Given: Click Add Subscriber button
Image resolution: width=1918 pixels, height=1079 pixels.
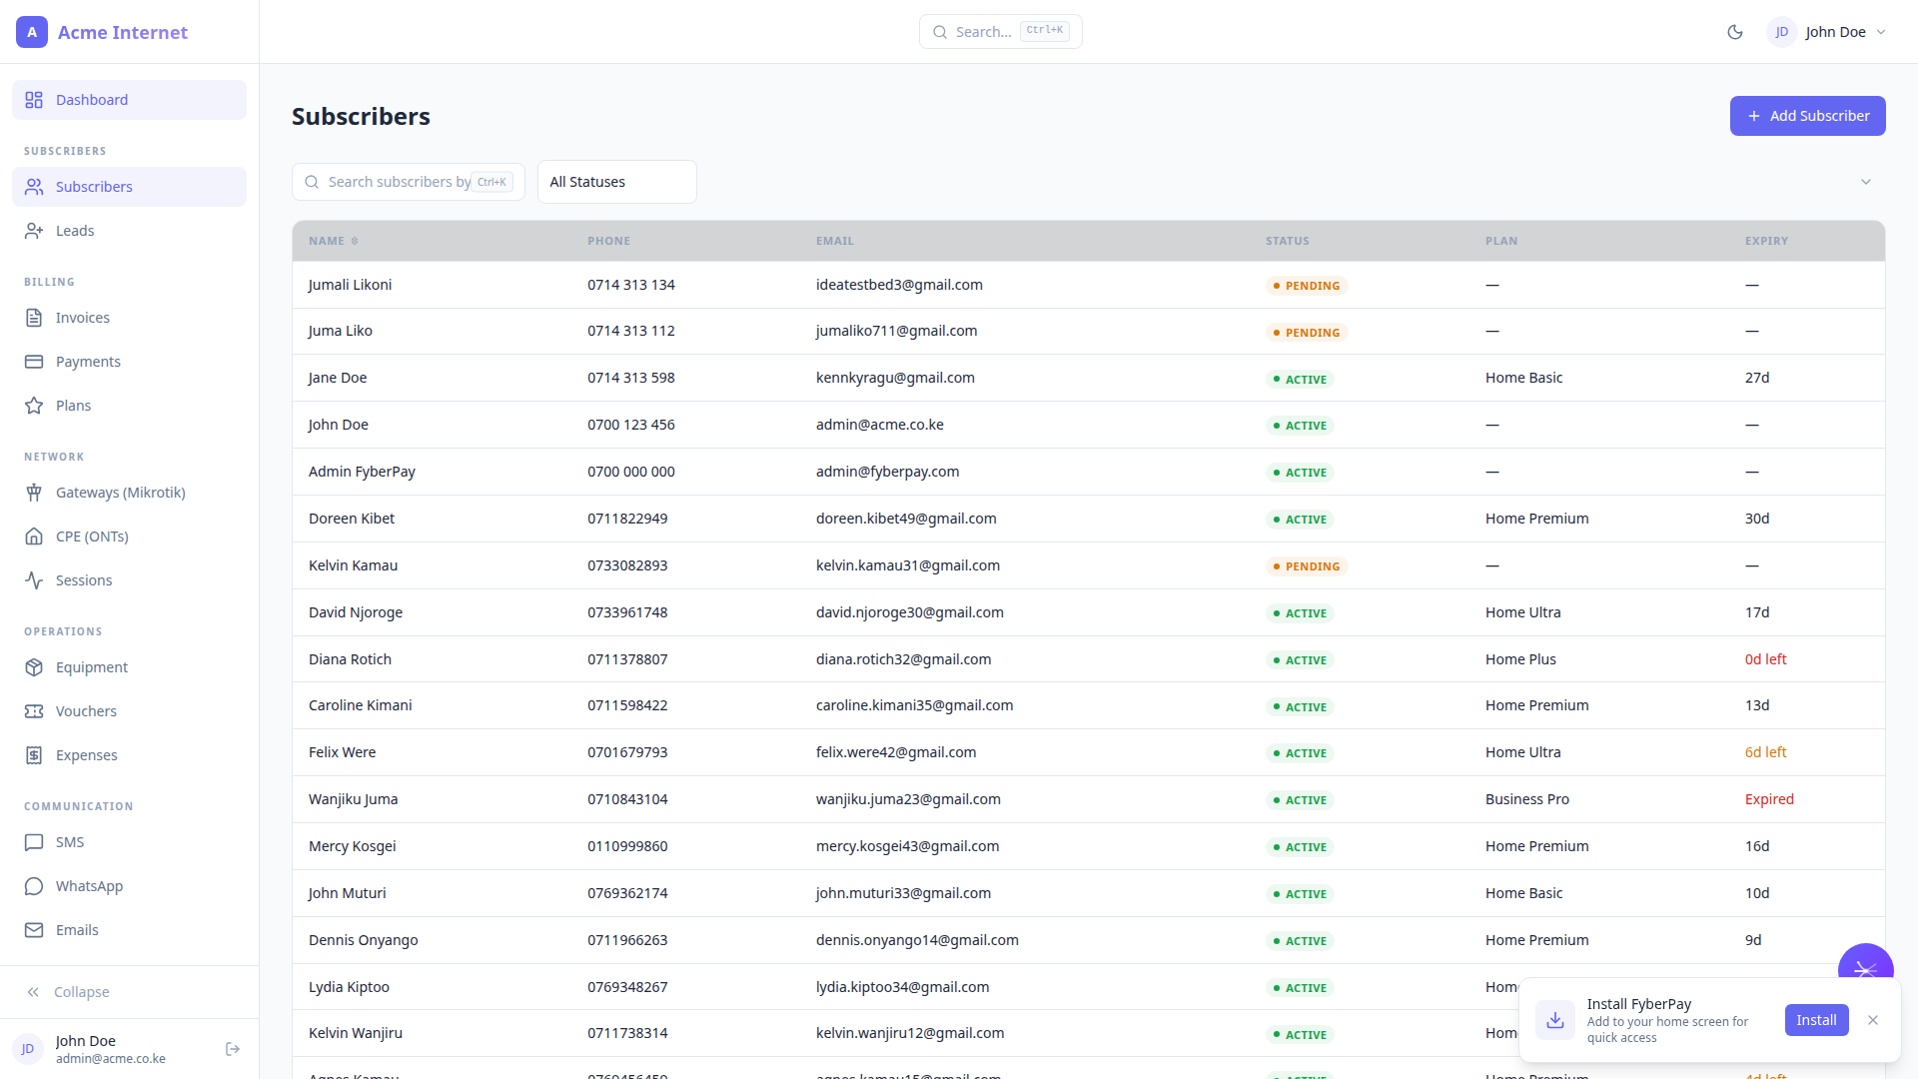Looking at the screenshot, I should [1808, 116].
